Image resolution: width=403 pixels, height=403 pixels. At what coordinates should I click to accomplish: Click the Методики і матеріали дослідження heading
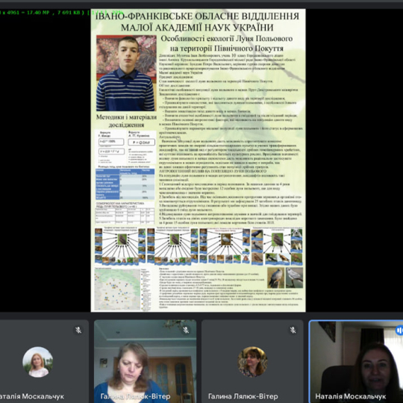click(126, 121)
